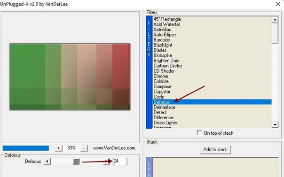
Task: Open www.VanDerLee.com link
Action: click(114, 148)
